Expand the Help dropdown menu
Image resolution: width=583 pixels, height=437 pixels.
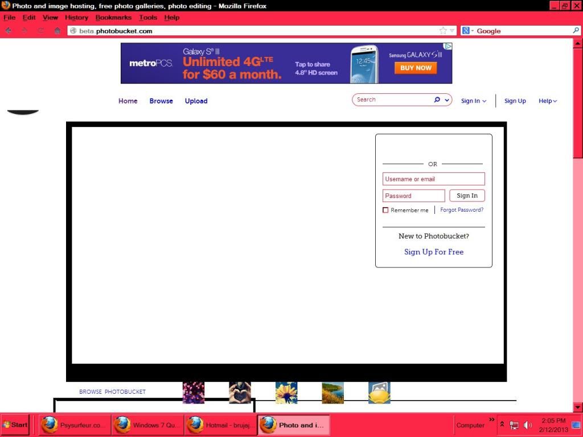(548, 101)
